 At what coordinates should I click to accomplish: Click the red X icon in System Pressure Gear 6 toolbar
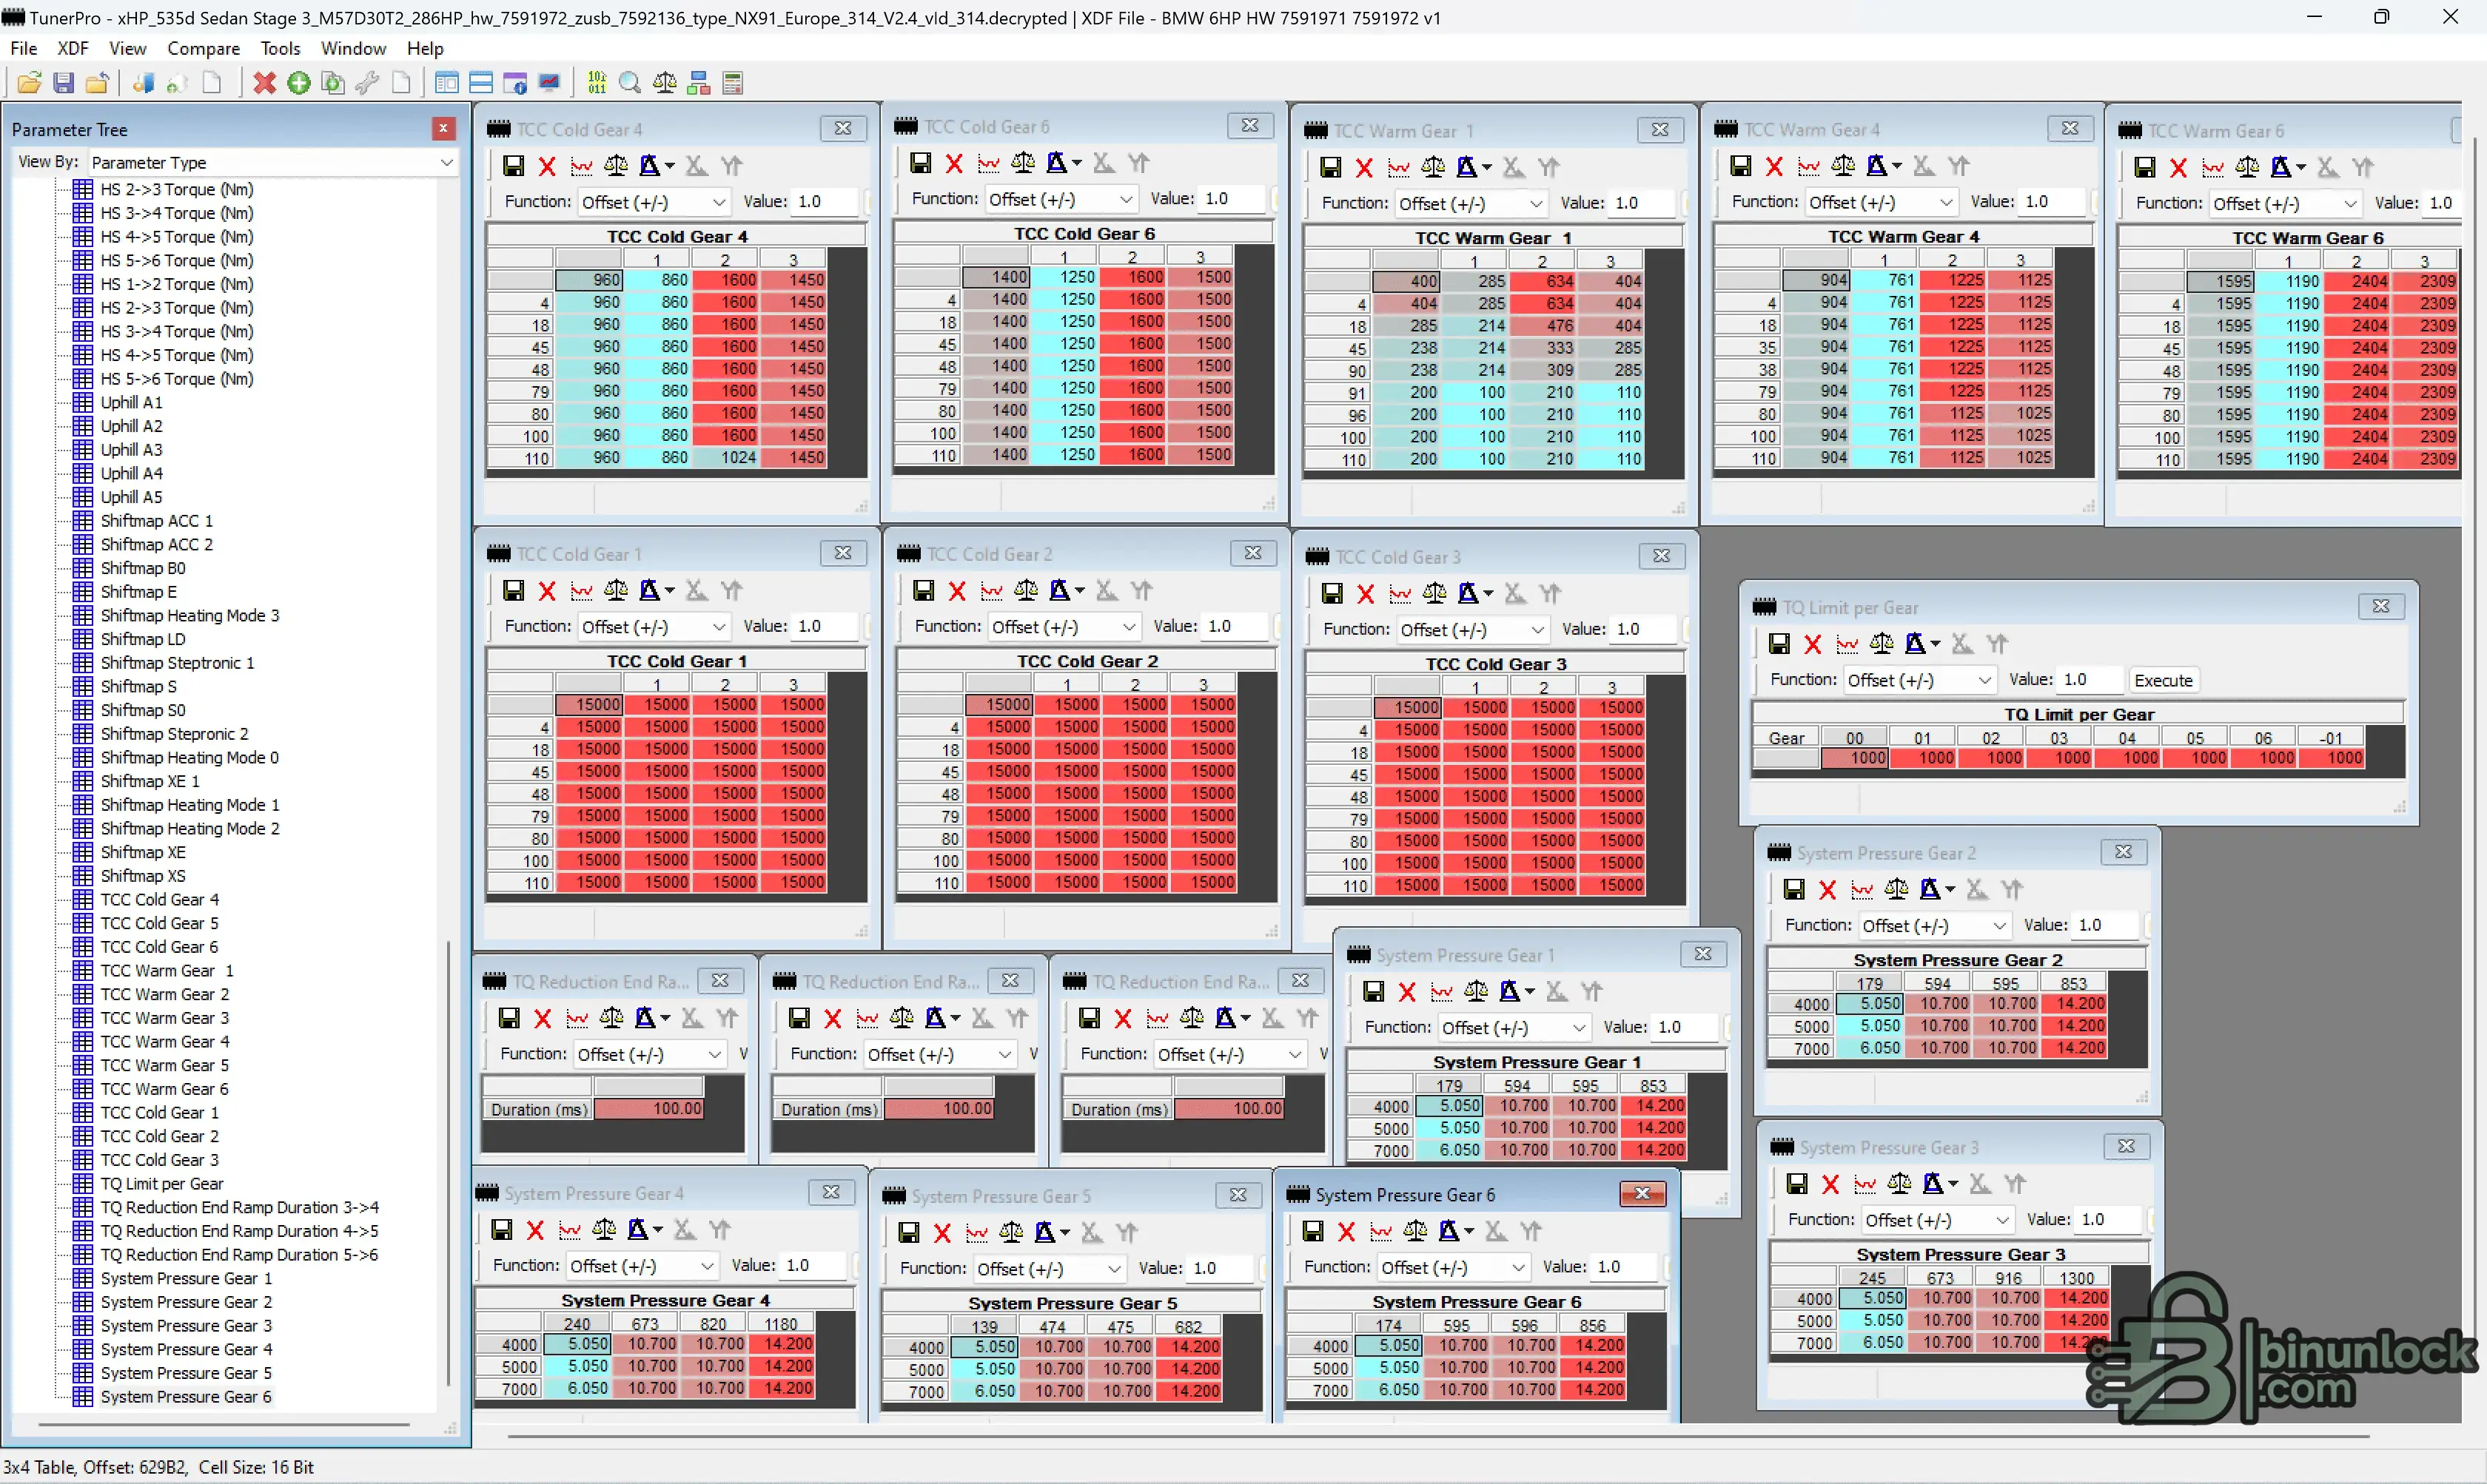(x=1346, y=1232)
